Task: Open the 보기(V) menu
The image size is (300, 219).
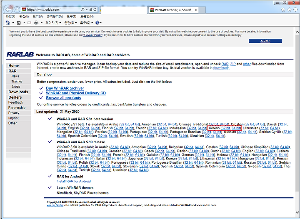Action: coord(37,17)
